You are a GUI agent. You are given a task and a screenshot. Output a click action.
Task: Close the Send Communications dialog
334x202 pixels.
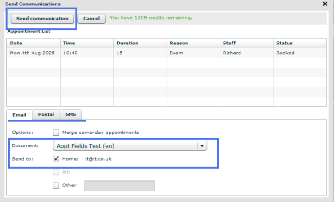325,4
